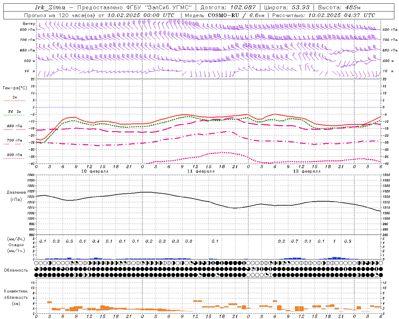Click the "Td 2м" dew point legend entry

tap(14, 112)
